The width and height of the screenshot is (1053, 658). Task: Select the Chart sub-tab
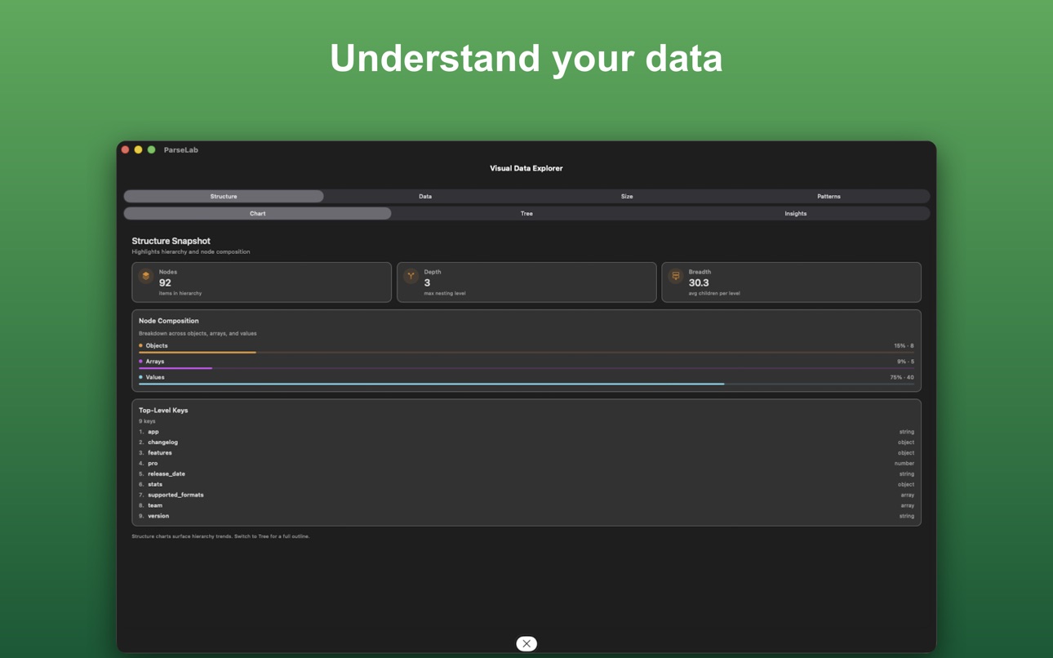pos(258,214)
